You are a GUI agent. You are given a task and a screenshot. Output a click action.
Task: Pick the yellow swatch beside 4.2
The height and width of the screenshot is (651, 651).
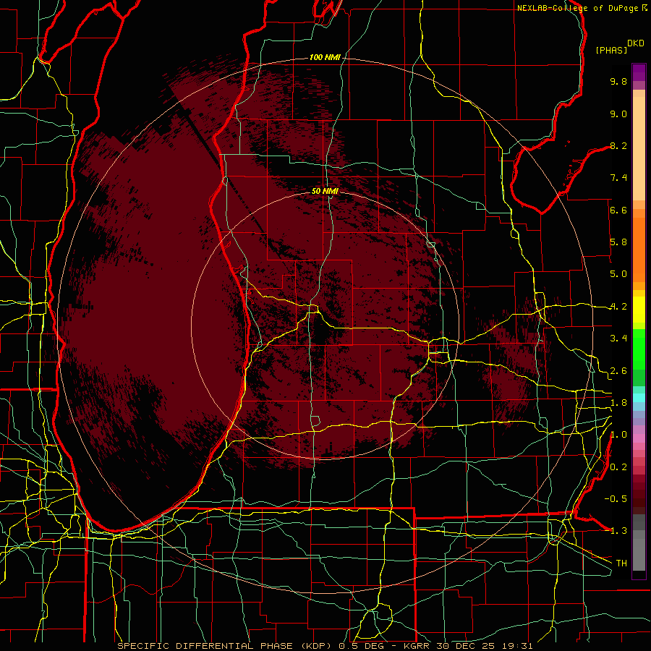(x=639, y=309)
